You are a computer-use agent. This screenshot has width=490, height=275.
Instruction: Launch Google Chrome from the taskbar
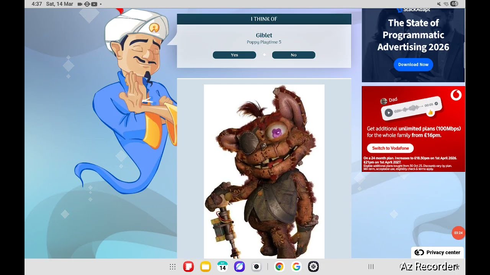coord(279,267)
